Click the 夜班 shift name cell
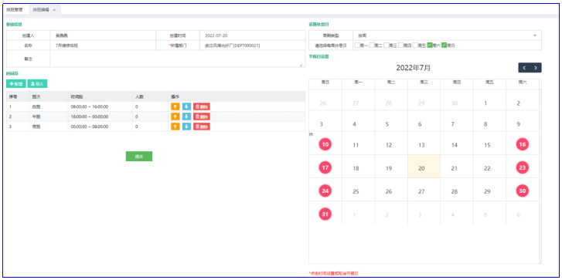 coord(49,127)
